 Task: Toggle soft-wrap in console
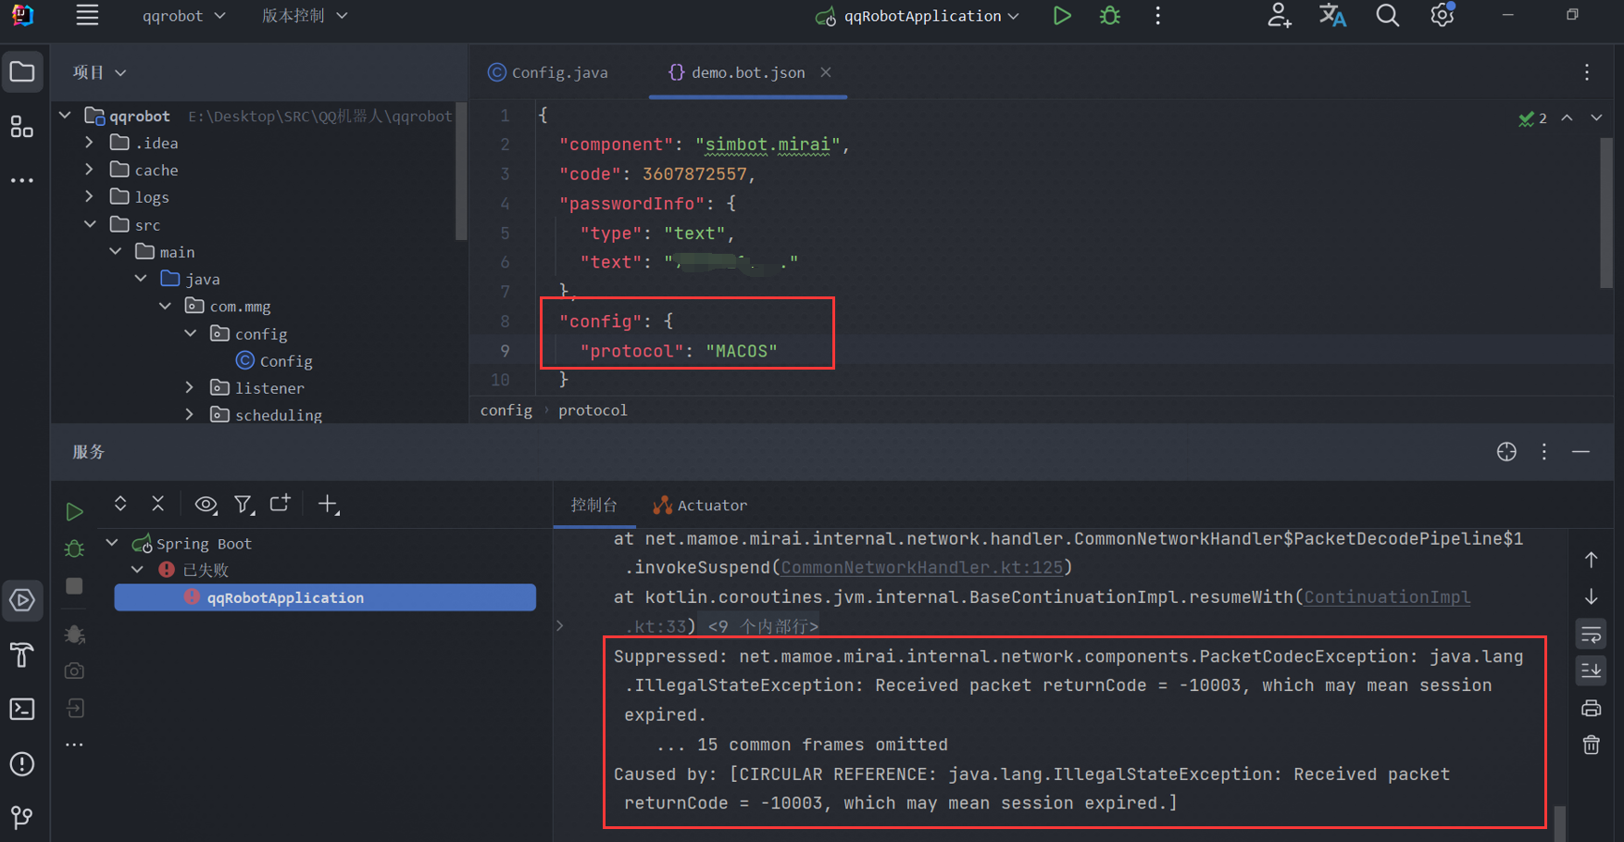point(1591,635)
